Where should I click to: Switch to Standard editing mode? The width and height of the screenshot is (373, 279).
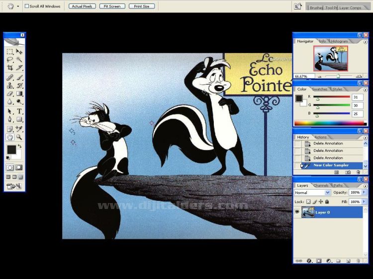click(10, 167)
